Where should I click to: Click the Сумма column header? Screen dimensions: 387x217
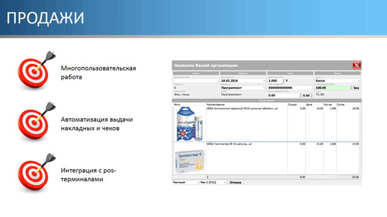340,104
